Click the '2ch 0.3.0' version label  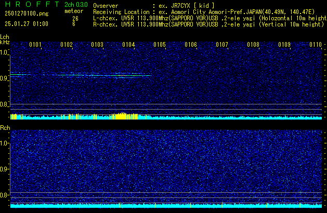point(76,5)
